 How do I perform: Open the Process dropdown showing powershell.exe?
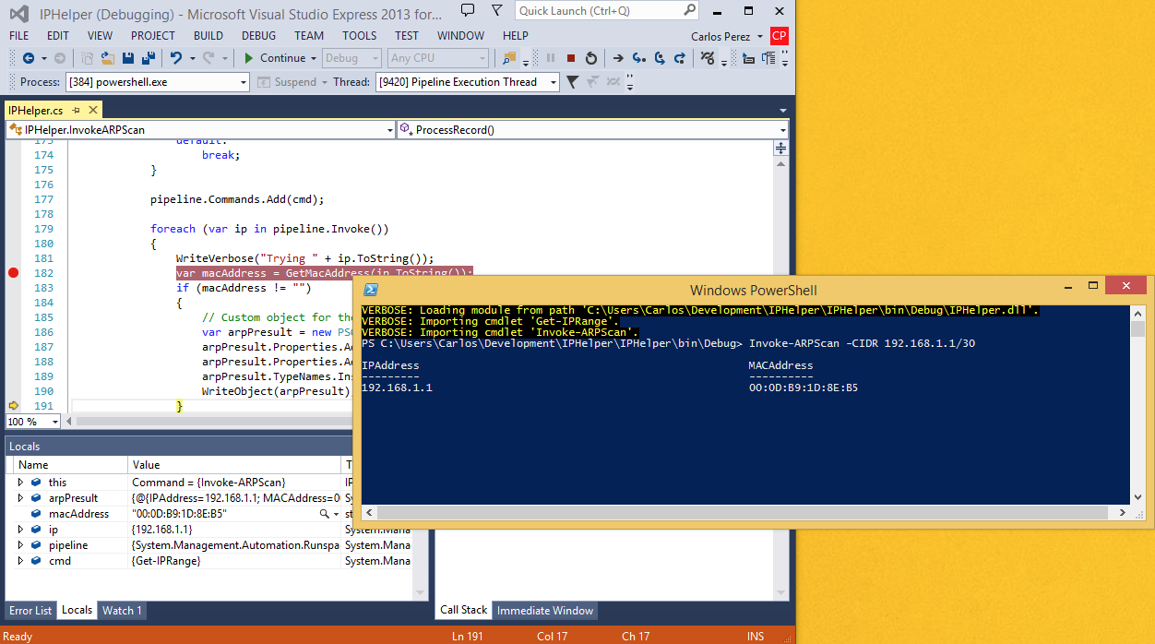158,82
